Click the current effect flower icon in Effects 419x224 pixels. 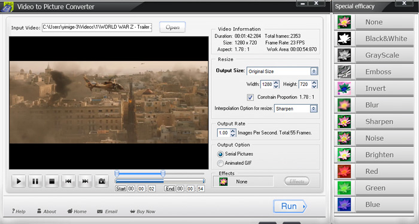coord(223,182)
